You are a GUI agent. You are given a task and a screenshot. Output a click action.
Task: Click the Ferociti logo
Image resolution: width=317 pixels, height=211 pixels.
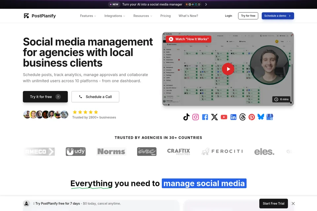tap(222, 151)
